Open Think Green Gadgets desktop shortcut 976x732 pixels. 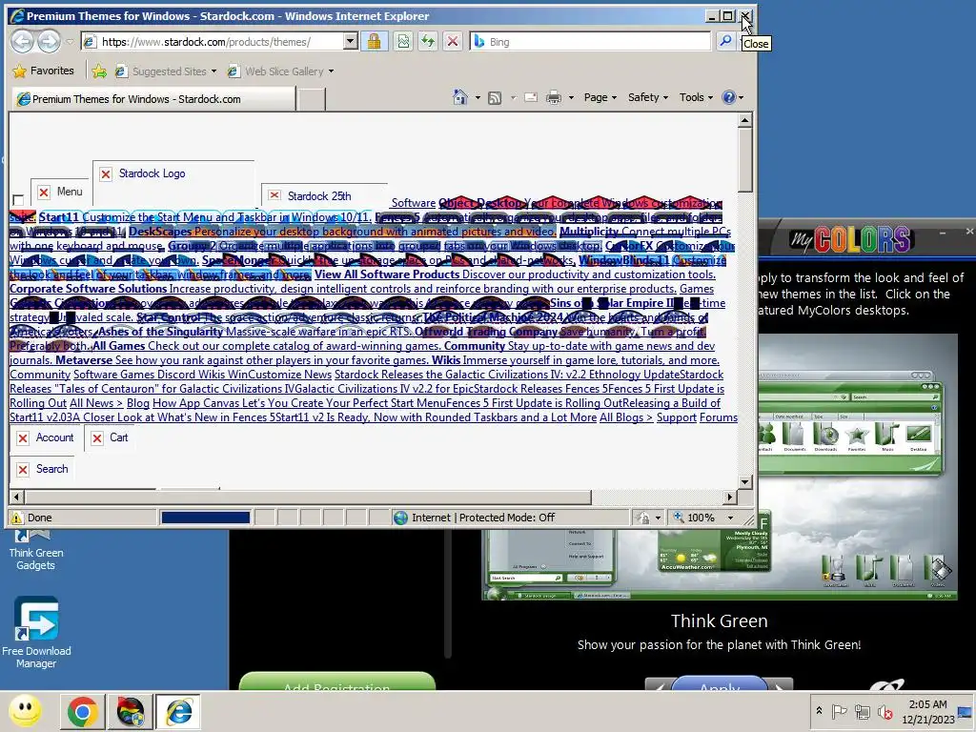coord(35,548)
